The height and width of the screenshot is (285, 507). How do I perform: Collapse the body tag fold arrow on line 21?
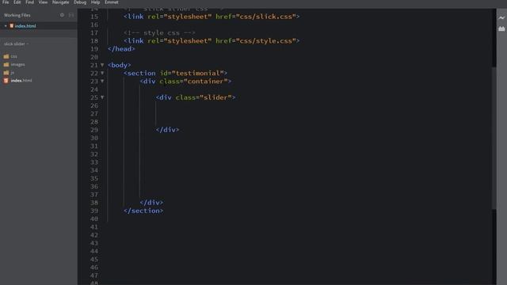point(102,65)
